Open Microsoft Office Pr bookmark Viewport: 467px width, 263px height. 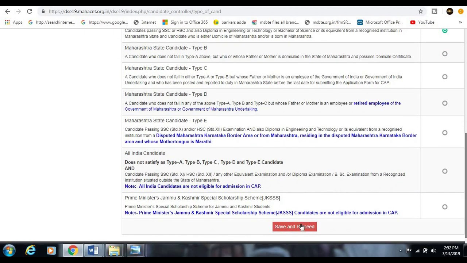(x=380, y=22)
